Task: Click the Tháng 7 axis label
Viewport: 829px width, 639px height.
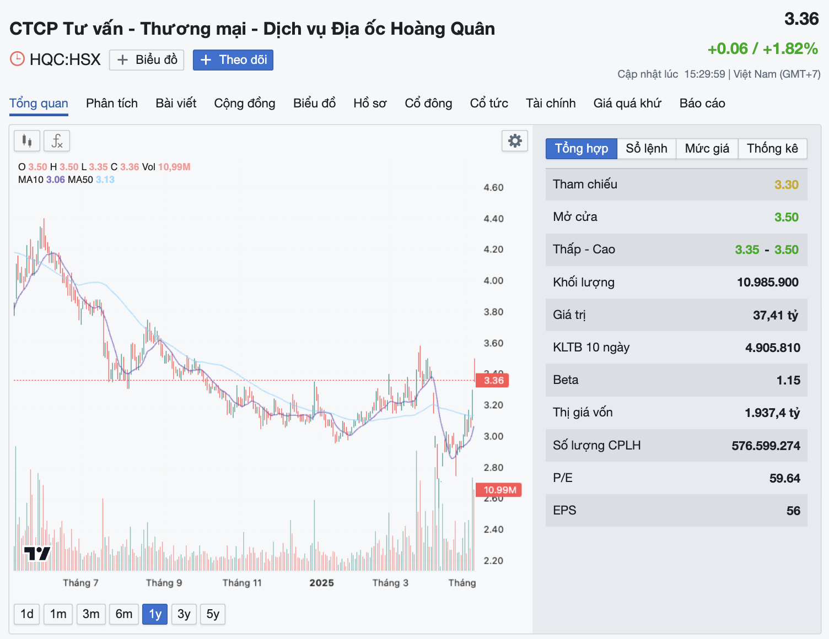Action: pos(80,583)
